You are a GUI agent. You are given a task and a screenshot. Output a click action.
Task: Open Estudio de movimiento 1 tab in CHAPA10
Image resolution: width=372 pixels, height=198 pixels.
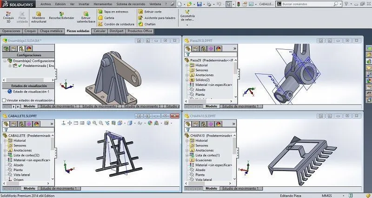pos(240,189)
